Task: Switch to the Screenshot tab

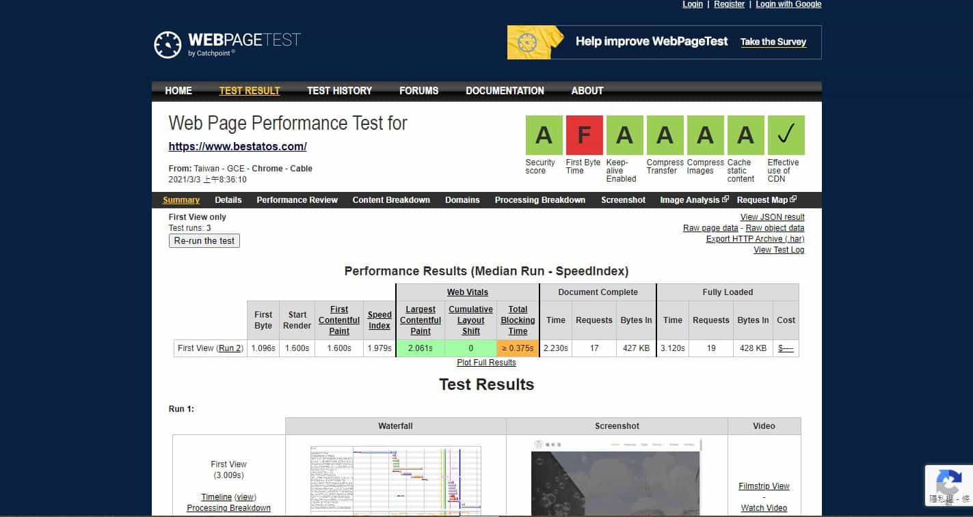Action: click(x=624, y=200)
